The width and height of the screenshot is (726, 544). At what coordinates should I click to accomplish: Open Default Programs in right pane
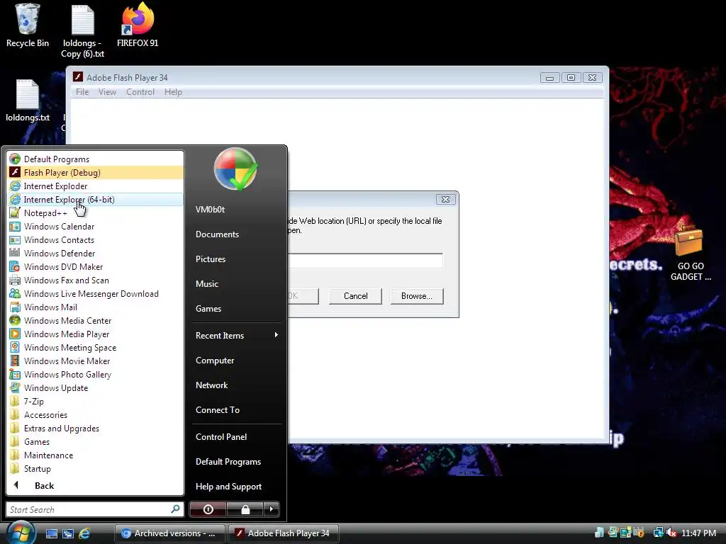click(236, 462)
